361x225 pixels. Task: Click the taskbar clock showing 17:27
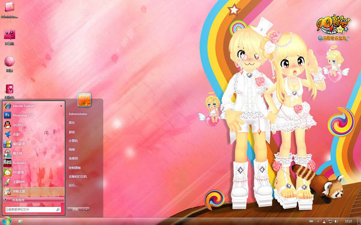348,221
